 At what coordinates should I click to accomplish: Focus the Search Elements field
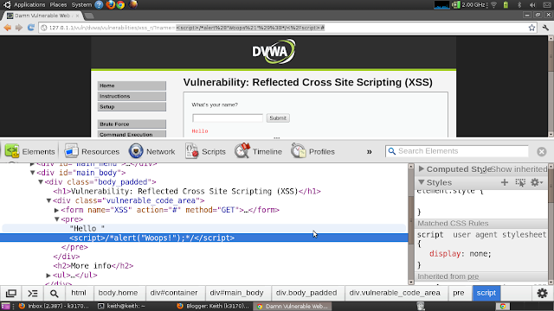pyautogui.click(x=458, y=151)
